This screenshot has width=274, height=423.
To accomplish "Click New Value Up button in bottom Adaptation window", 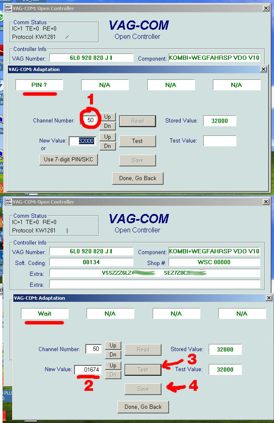I will point(113,366).
